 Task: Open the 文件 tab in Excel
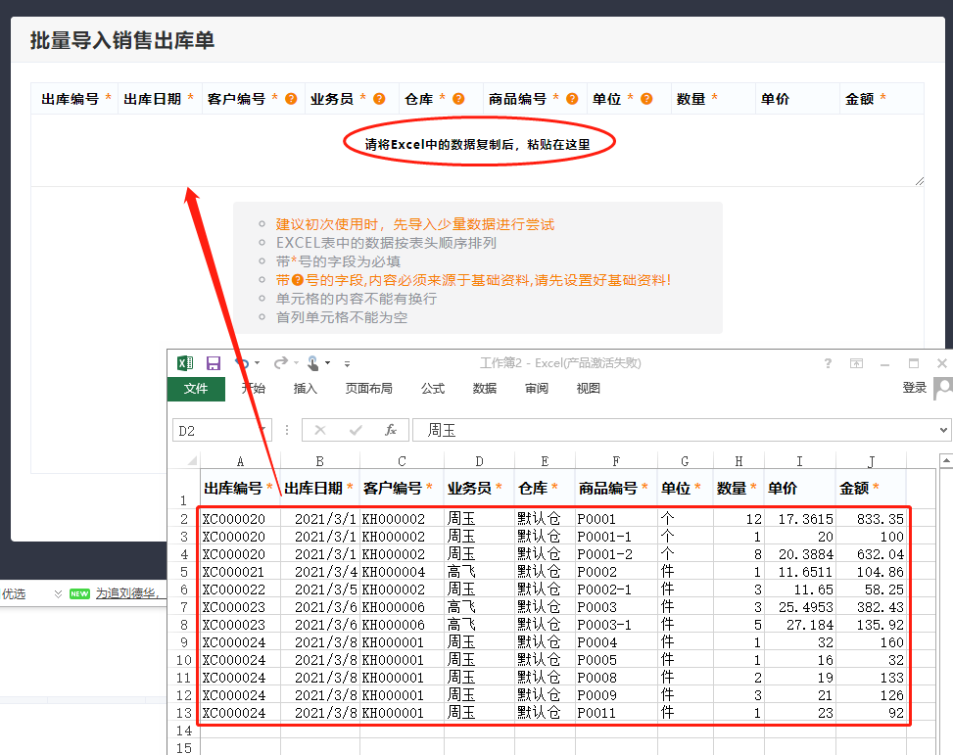(196, 389)
